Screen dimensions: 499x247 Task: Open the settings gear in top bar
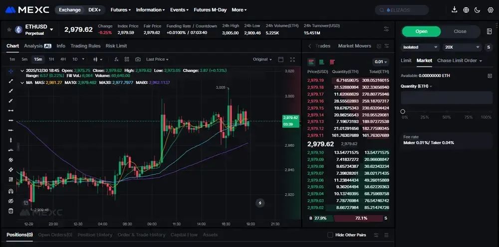(491, 10)
